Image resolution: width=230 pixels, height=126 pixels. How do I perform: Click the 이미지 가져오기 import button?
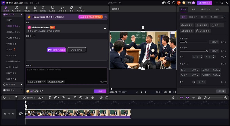click(56, 50)
